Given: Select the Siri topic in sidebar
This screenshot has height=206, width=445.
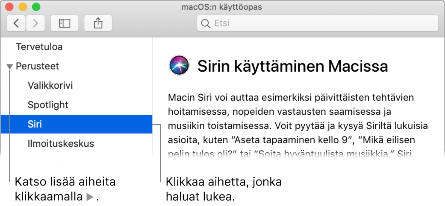Looking at the screenshot, I should (x=77, y=124).
